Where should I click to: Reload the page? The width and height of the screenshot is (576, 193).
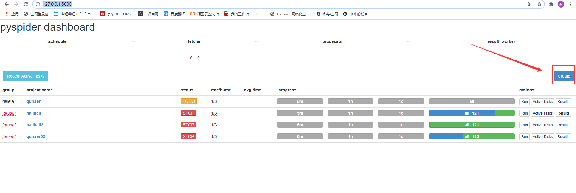[x=26, y=4]
